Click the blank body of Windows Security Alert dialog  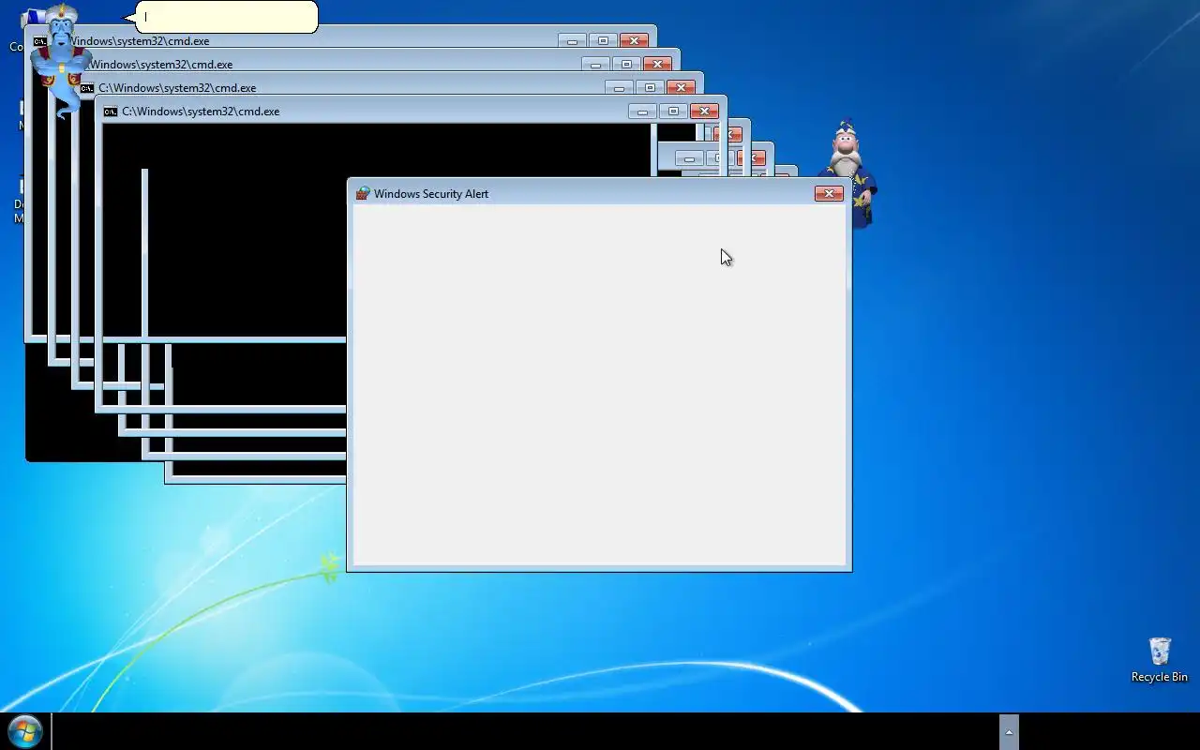(599, 384)
